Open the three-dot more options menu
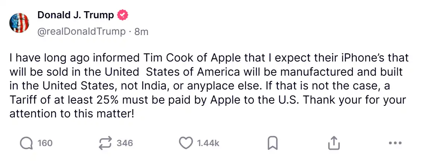Screen dimensions: 422x161 (x=395, y=143)
